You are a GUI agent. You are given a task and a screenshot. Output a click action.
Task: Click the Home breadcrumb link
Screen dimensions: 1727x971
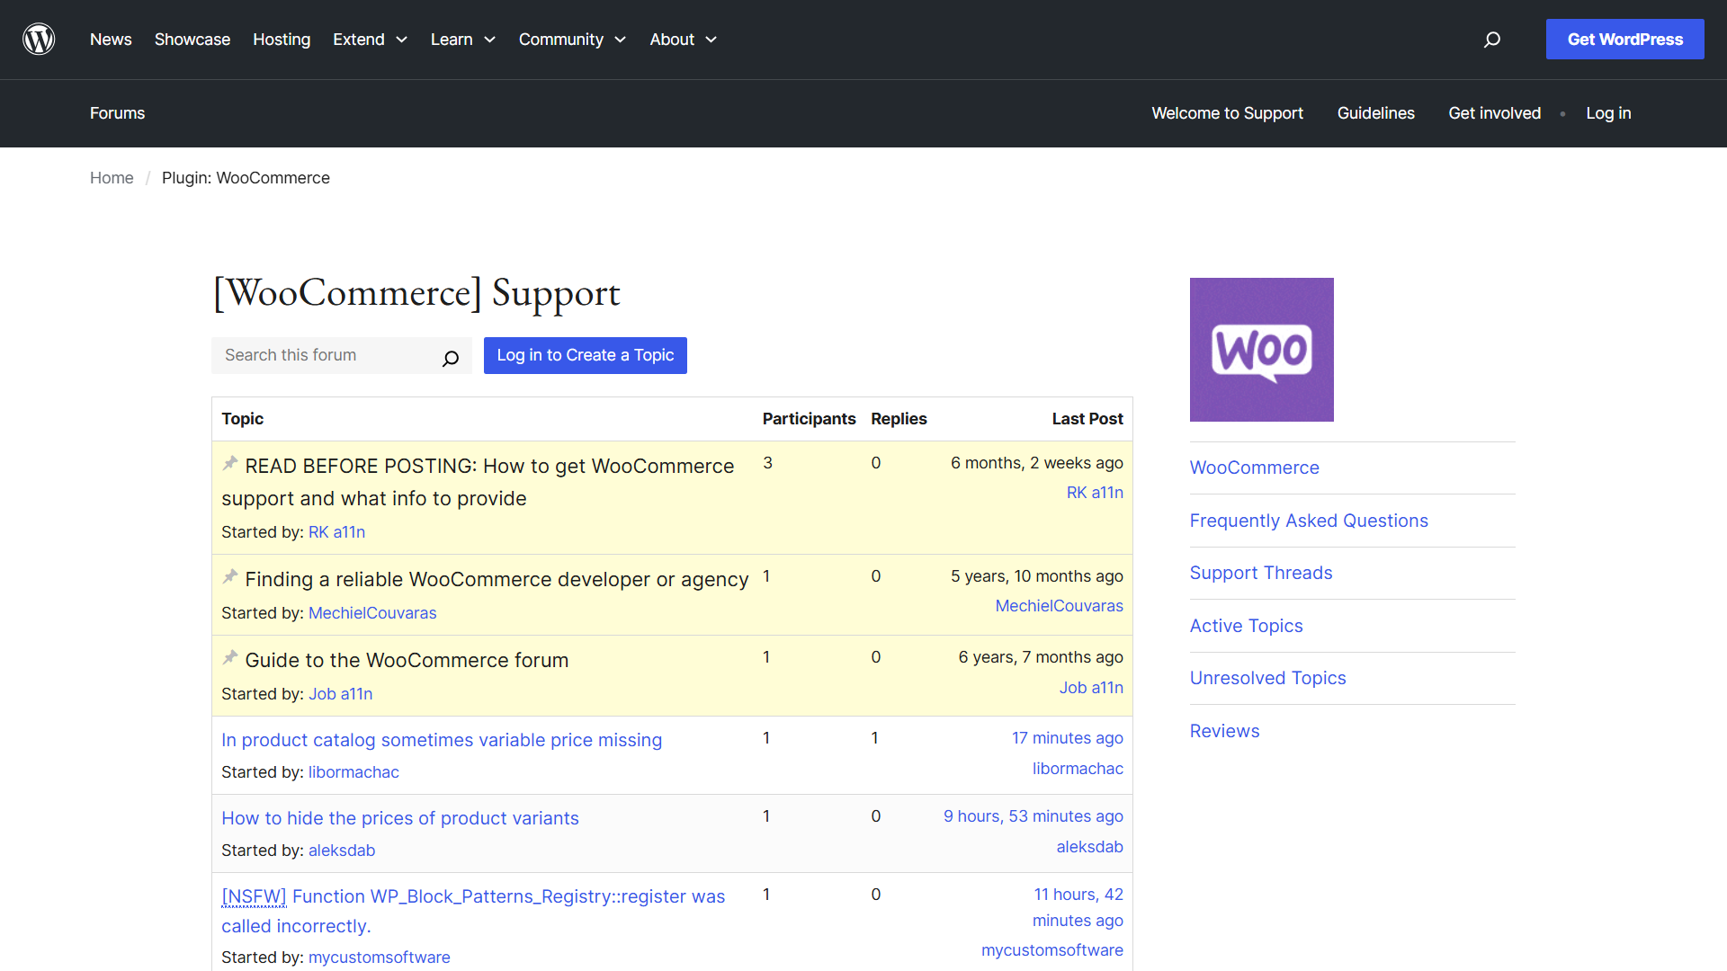click(112, 178)
